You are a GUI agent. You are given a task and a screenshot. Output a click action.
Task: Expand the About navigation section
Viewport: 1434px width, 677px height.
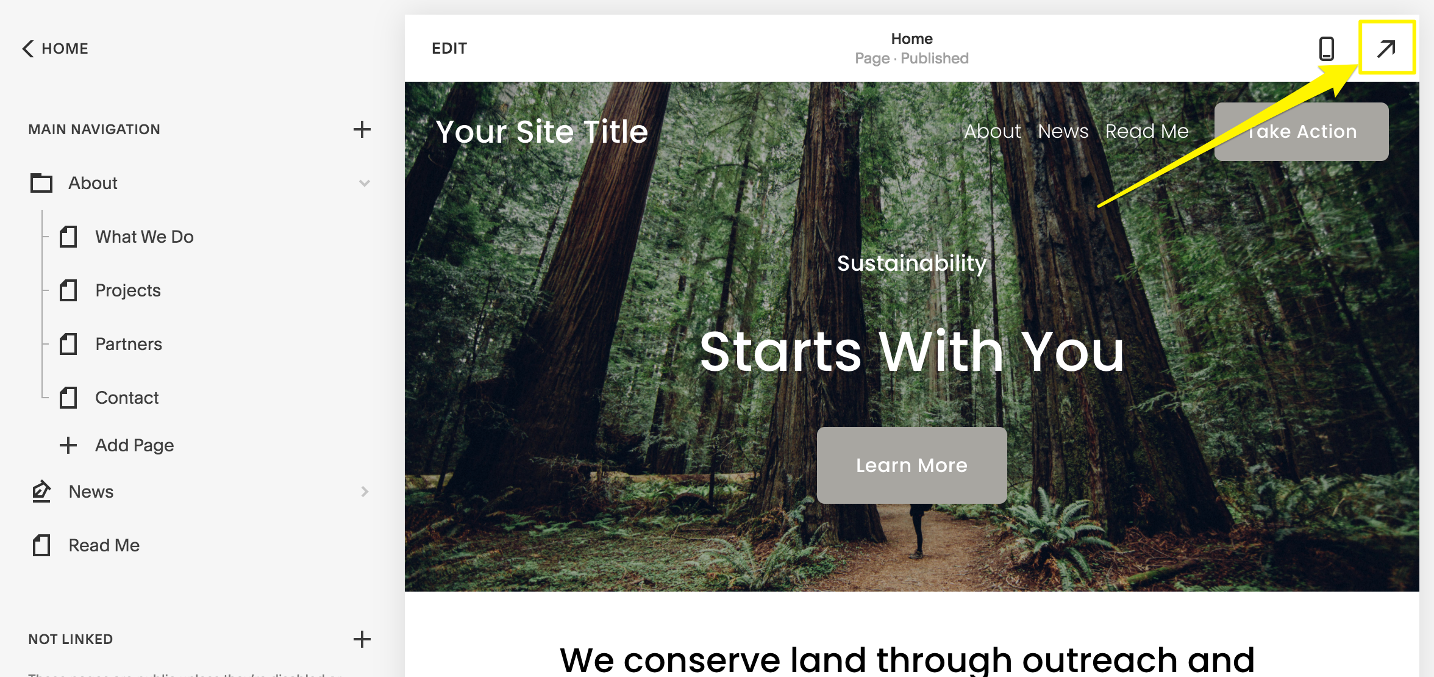pos(363,183)
